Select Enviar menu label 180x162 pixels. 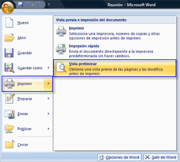[22, 114]
